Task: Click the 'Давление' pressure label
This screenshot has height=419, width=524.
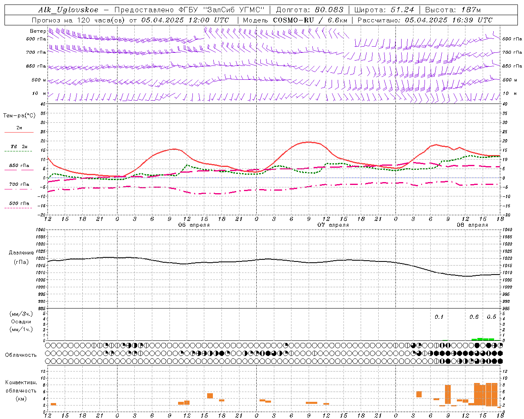Action: coord(21,253)
